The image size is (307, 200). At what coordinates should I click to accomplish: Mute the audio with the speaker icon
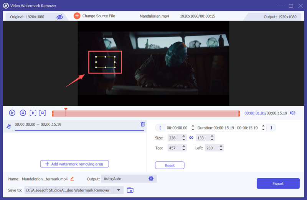pyautogui.click(x=293, y=113)
